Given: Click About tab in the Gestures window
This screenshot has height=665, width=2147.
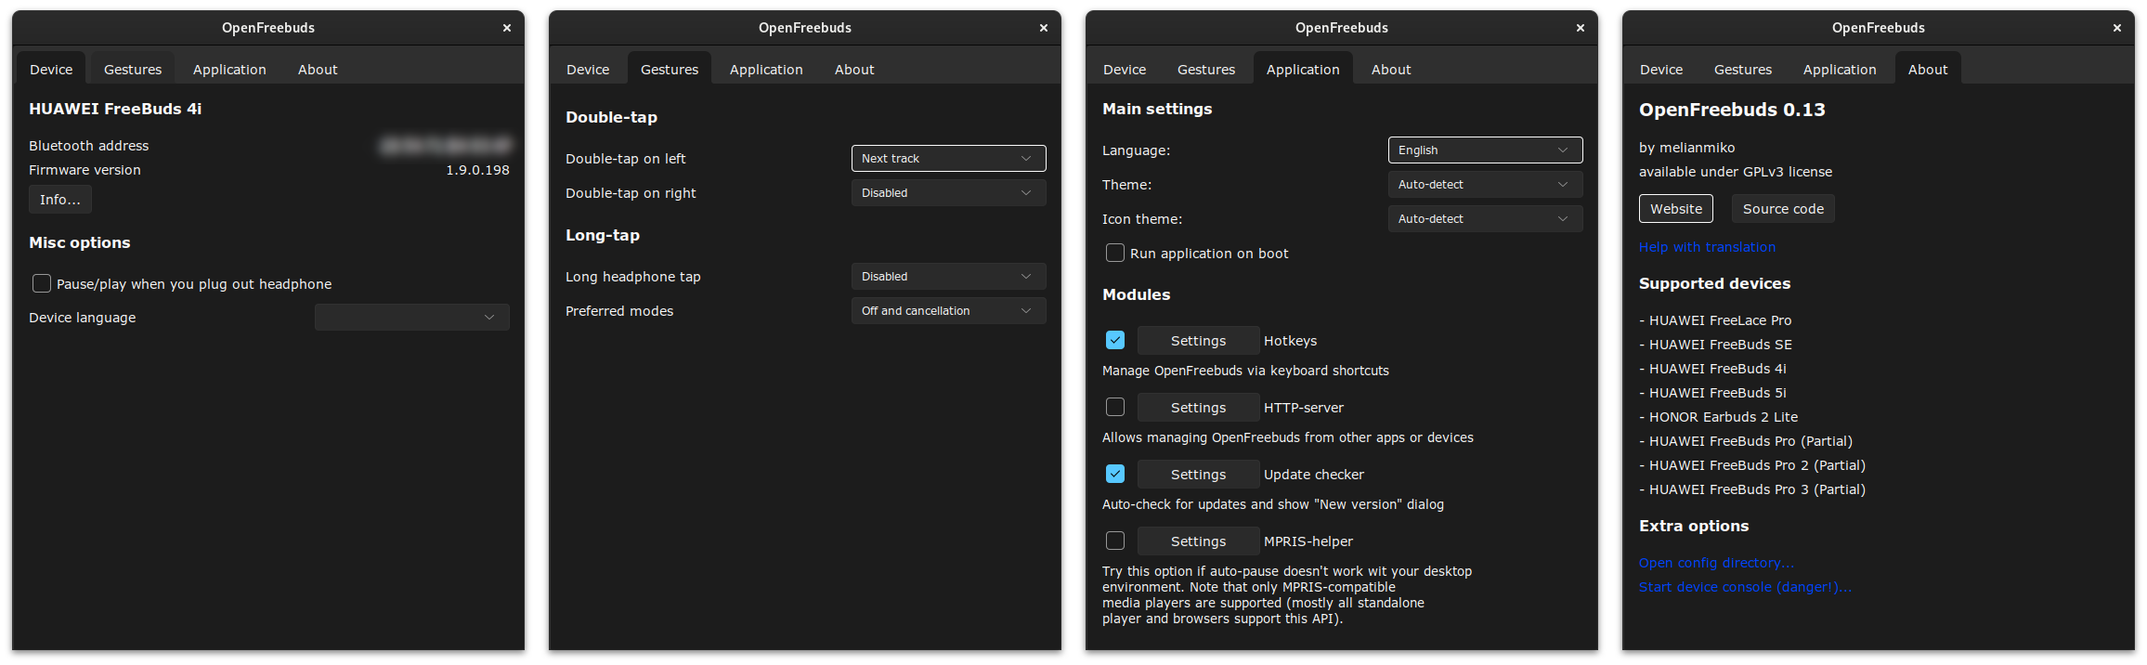Looking at the screenshot, I should pyautogui.click(x=854, y=69).
